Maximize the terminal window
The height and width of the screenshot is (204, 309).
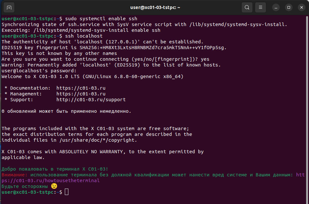click(289, 7)
